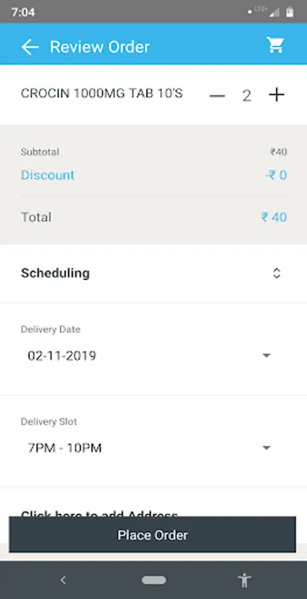Tap the Scheduling heading
This screenshot has width=307, height=599.
click(55, 274)
